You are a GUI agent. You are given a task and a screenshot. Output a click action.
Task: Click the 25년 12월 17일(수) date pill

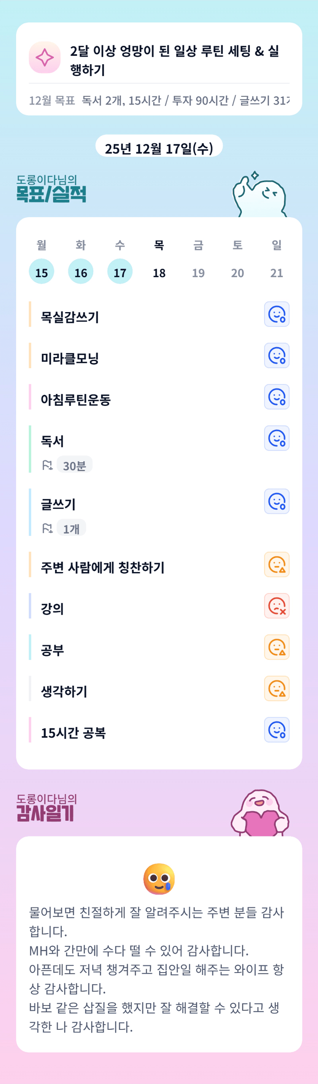pos(159,148)
